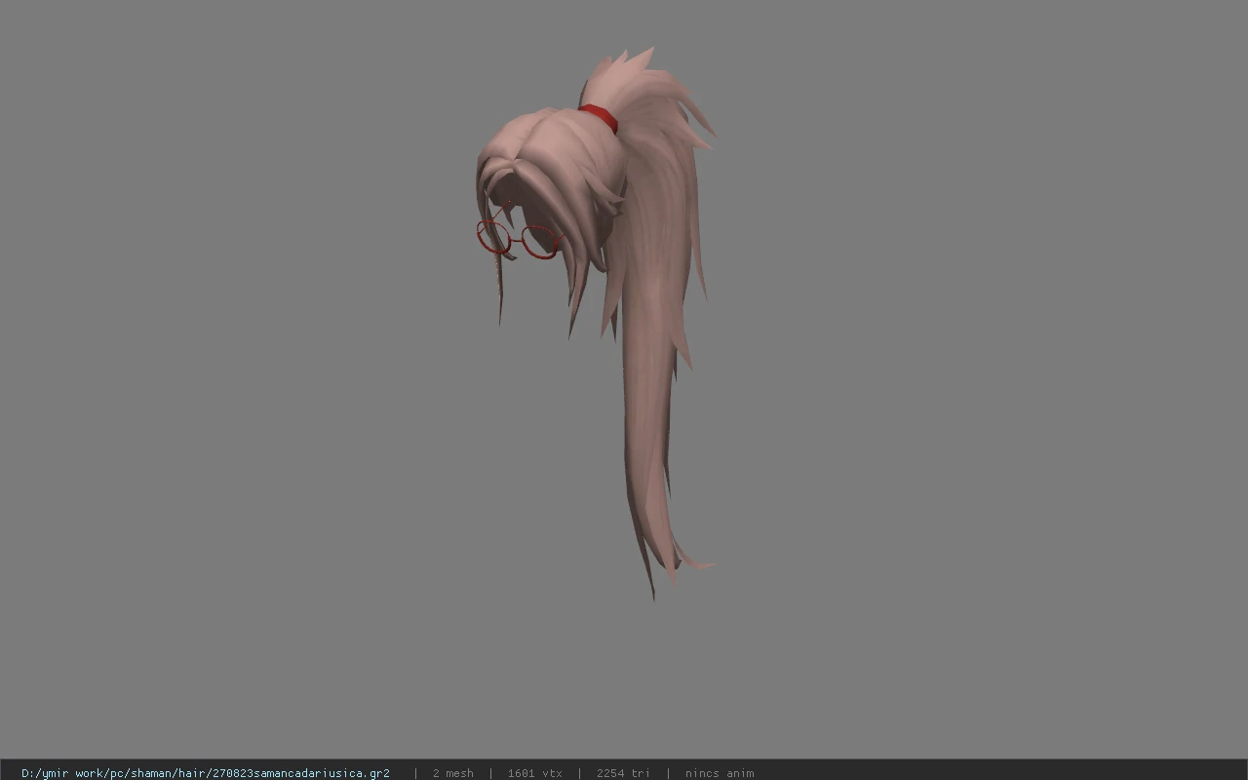Image resolution: width=1248 pixels, height=780 pixels.
Task: Click the '2 mesh' status bar entry
Action: click(453, 773)
